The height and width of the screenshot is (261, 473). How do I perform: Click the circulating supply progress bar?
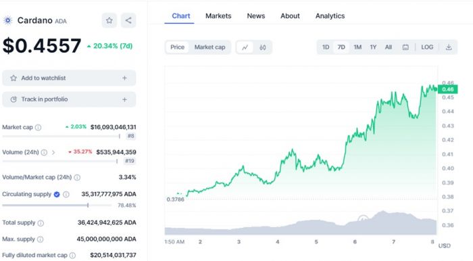tap(57, 206)
